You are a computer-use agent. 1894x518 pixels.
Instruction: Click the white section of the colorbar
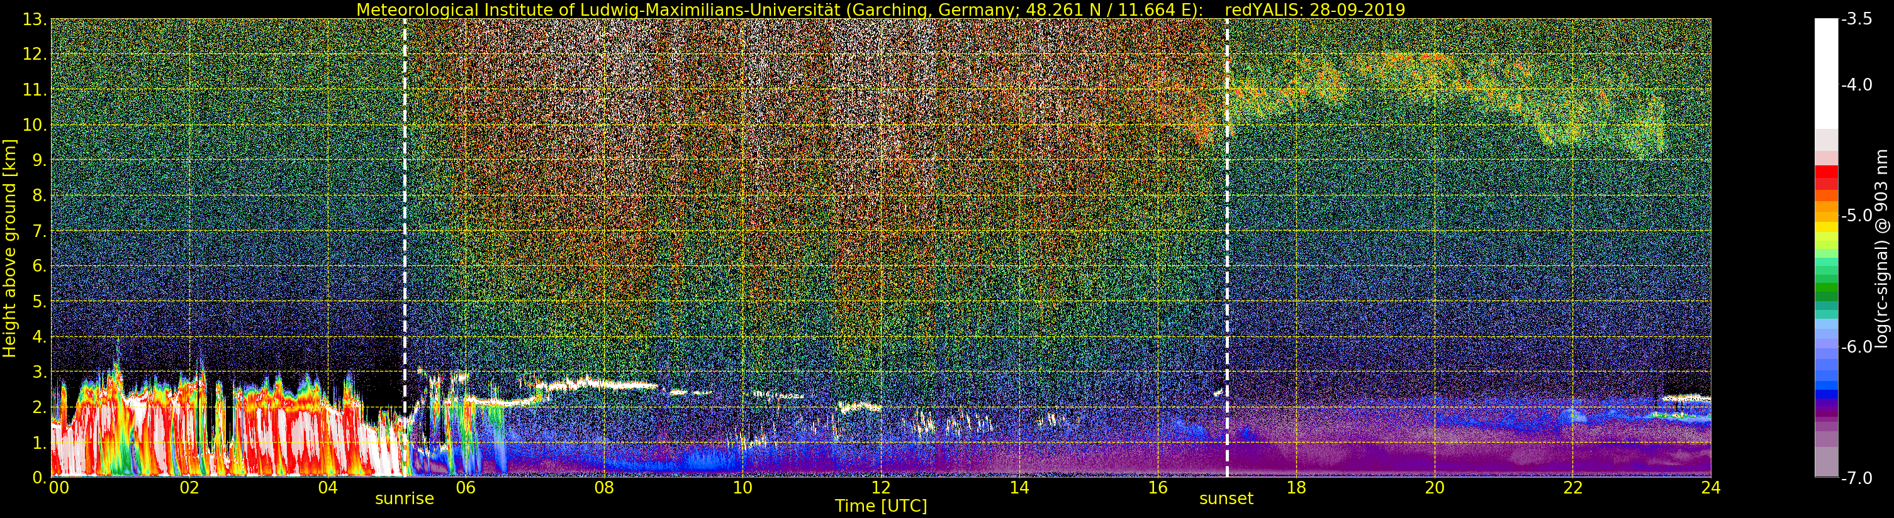coord(1826,74)
